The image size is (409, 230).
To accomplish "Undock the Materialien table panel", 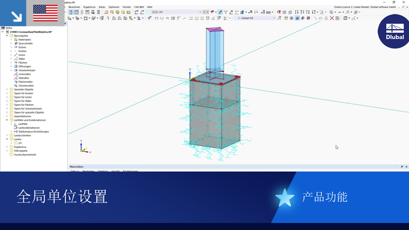I will pyautogui.click(x=402, y=167).
